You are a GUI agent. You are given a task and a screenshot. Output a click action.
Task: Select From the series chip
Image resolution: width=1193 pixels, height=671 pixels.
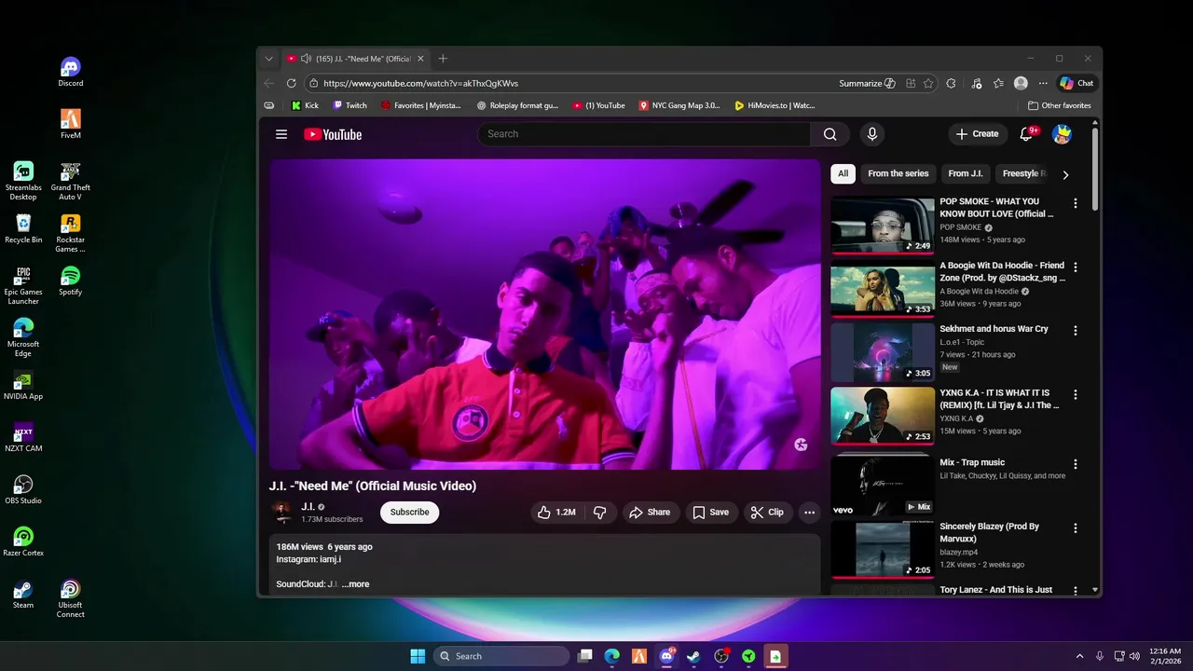coord(898,173)
